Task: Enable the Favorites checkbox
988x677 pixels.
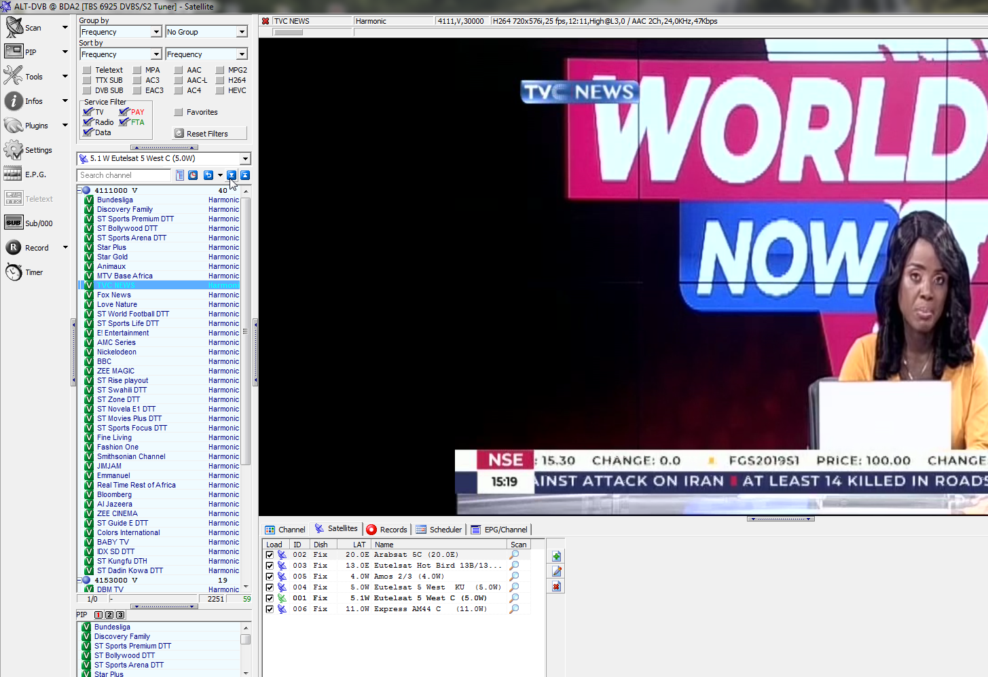Action: (x=179, y=112)
